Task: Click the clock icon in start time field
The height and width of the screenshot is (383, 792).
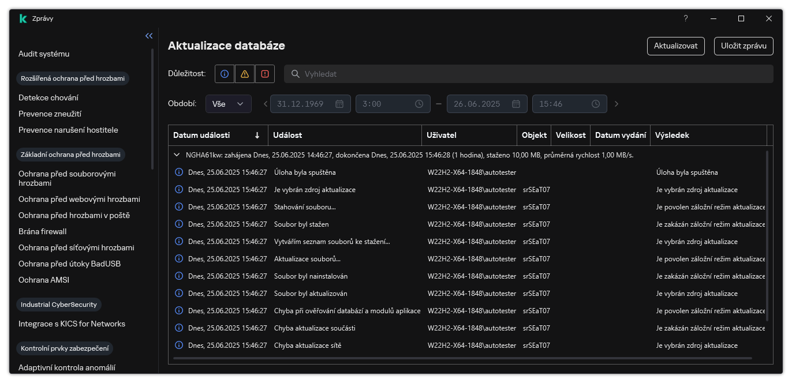Action: point(419,104)
